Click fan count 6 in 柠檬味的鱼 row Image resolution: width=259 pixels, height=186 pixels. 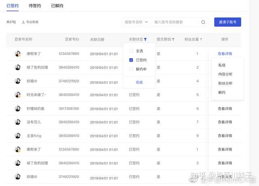[x=197, y=109]
